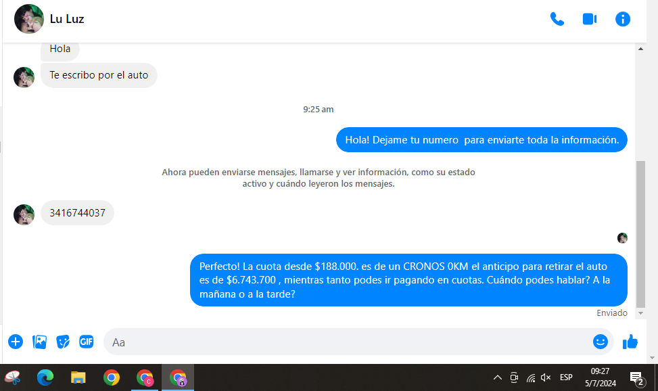Click chat scrollbar up arrow
The image size is (658, 391).
[x=640, y=49]
